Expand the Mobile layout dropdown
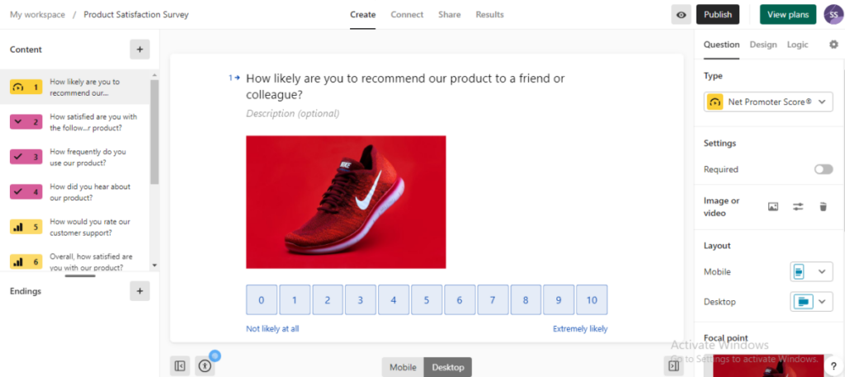The image size is (845, 377). click(x=811, y=272)
